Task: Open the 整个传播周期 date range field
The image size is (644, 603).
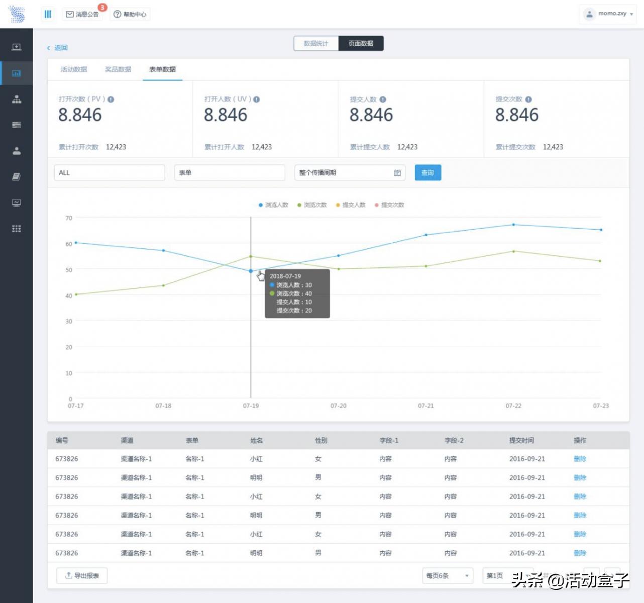Action: point(350,172)
